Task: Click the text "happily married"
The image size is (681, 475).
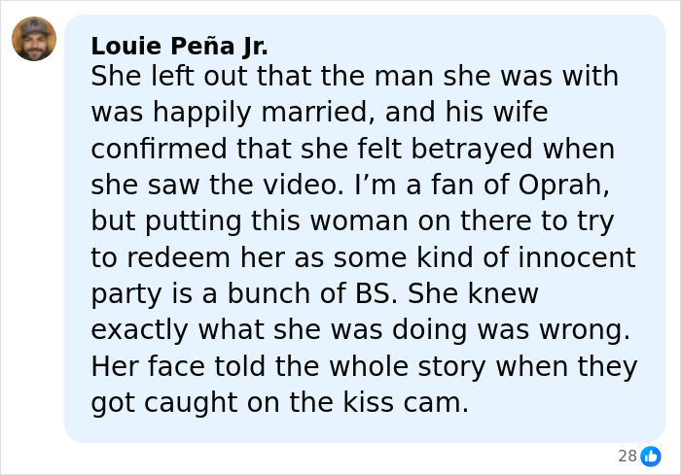Action: [x=264, y=112]
